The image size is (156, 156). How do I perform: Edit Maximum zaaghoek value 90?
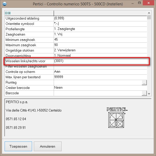100,45
